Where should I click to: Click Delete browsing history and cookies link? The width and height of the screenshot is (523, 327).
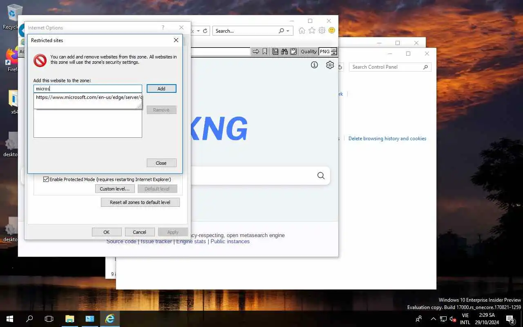pos(387,139)
